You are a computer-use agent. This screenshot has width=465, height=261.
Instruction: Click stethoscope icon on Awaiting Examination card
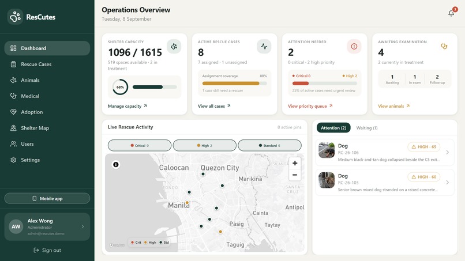pyautogui.click(x=444, y=46)
